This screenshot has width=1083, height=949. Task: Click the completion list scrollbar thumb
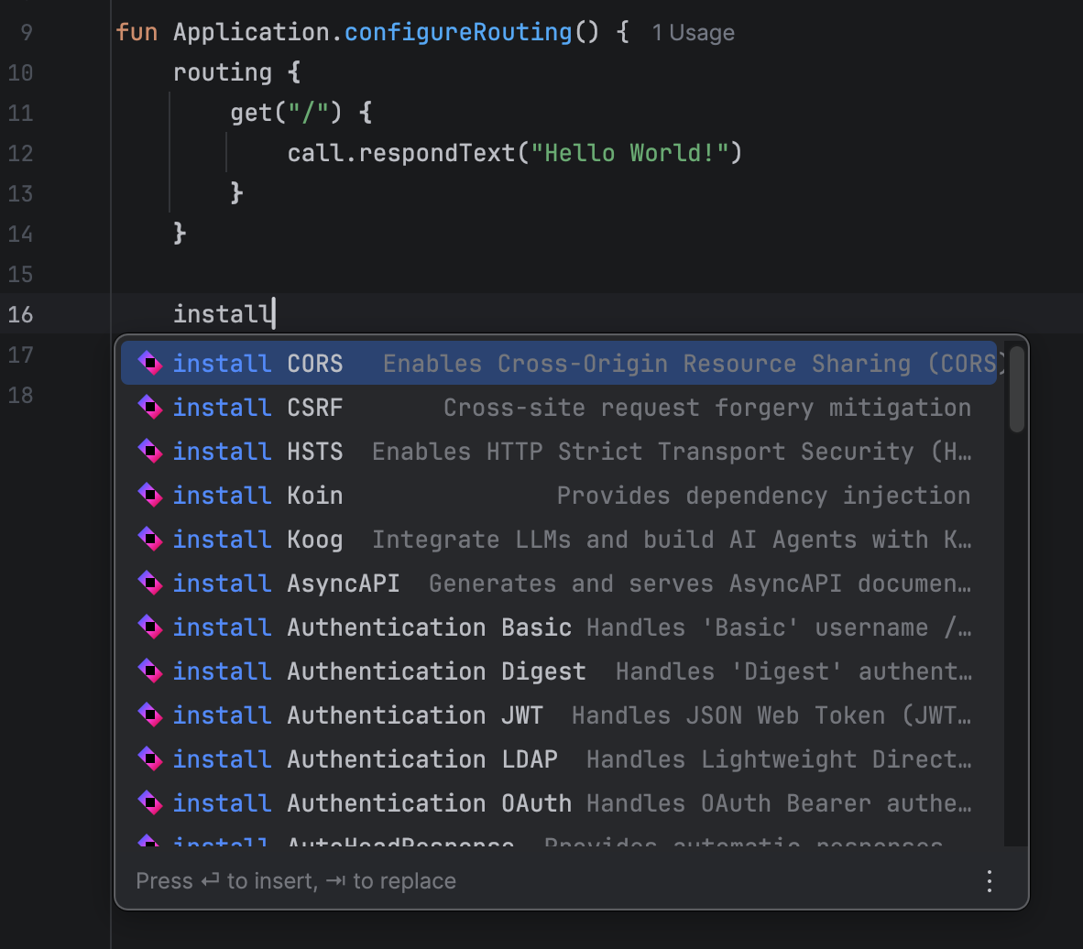click(x=1016, y=389)
